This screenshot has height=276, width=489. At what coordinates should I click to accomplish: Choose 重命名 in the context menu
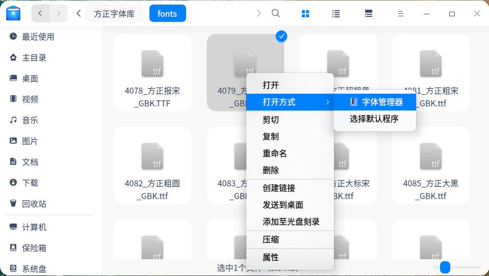[x=290, y=153]
